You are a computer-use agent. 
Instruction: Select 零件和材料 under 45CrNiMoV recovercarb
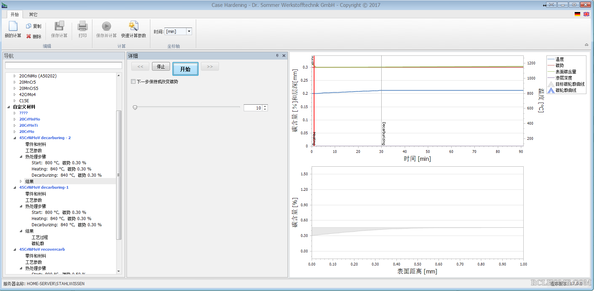click(36, 256)
